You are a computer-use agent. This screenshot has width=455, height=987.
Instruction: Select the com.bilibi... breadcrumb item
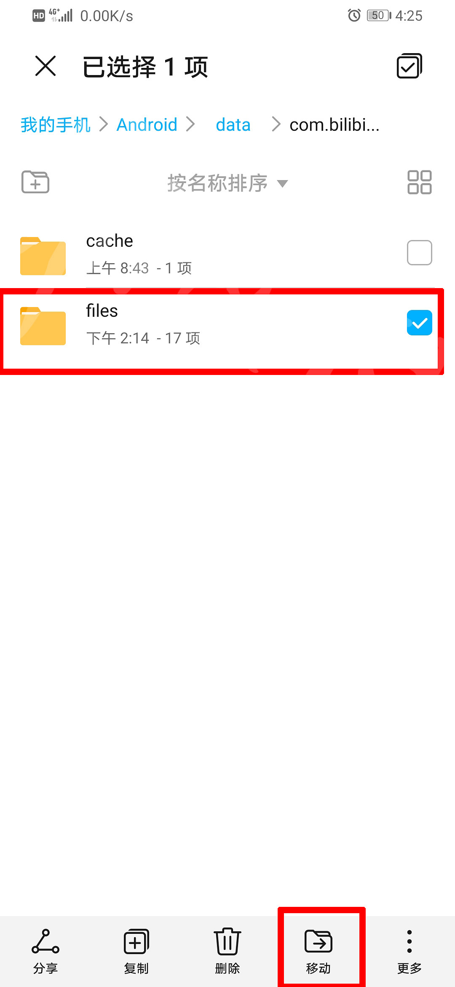pos(335,124)
